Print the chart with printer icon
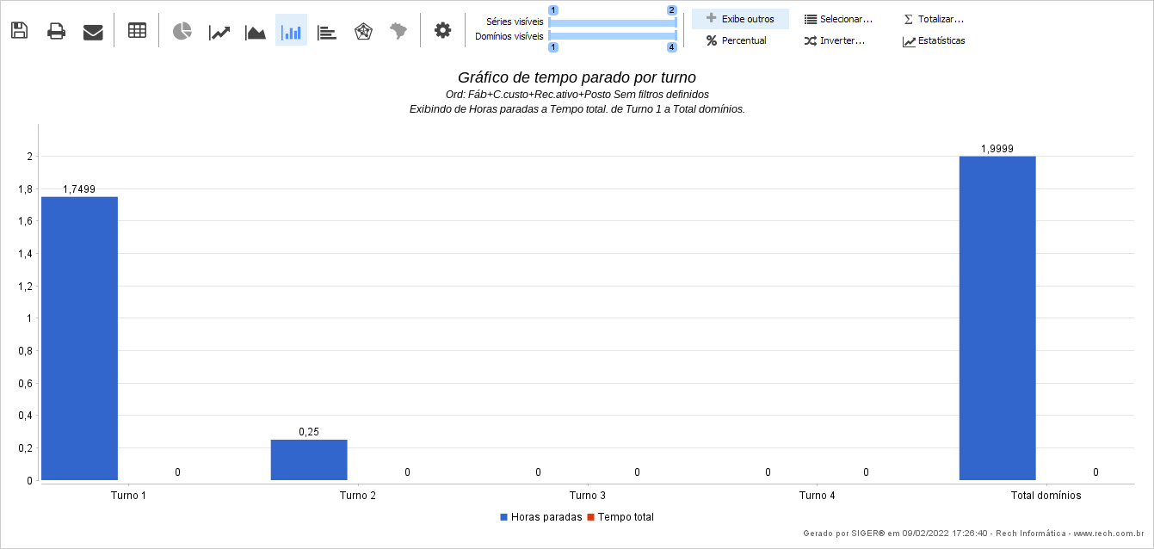The image size is (1154, 549). click(x=56, y=31)
